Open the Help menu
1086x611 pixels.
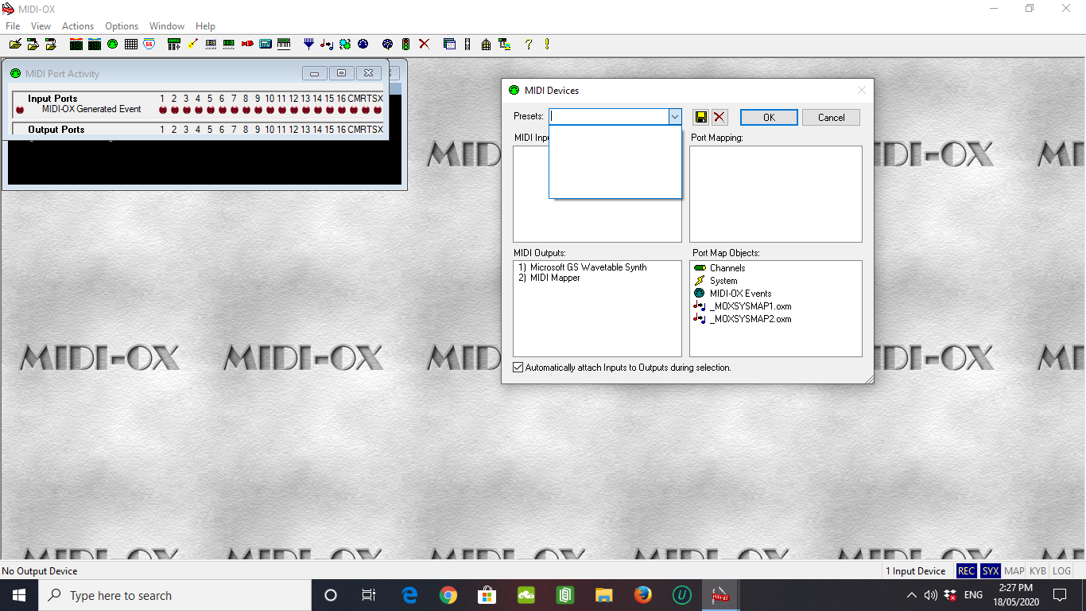click(205, 26)
